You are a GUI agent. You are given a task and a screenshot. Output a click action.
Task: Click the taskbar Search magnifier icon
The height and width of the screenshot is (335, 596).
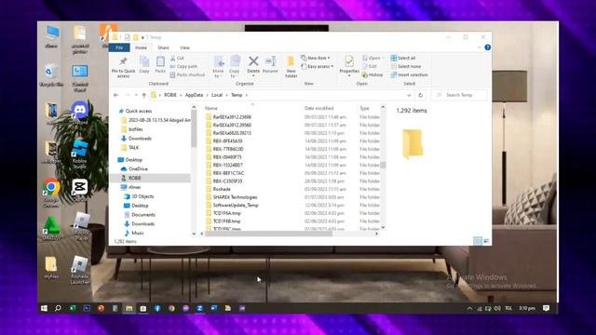(x=58, y=308)
